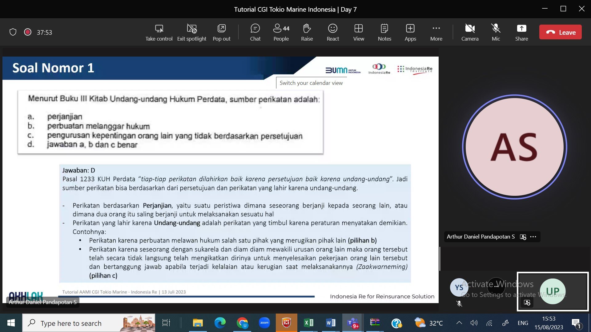
Task: Raise your hand in meeting
Action: click(x=307, y=32)
